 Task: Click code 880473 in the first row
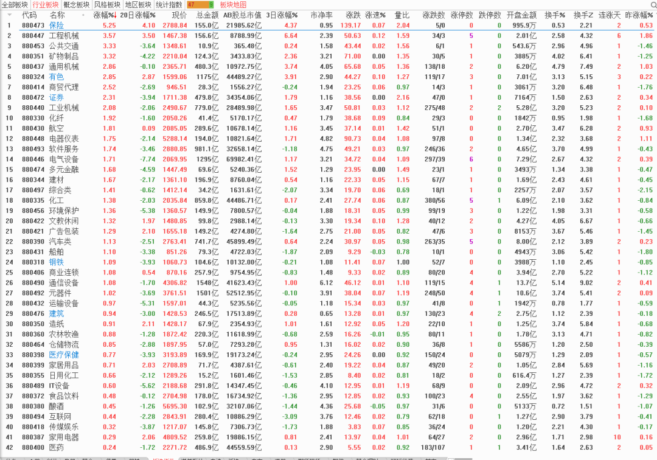[x=33, y=26]
